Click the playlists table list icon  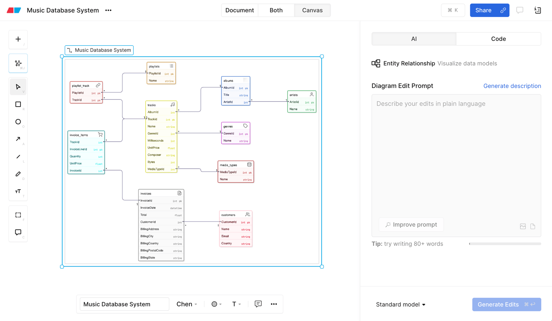[x=171, y=66]
